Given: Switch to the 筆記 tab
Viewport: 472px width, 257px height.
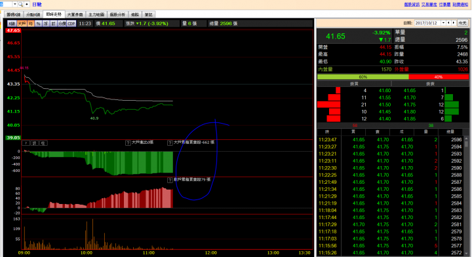Looking at the screenshot, I should click(148, 14).
